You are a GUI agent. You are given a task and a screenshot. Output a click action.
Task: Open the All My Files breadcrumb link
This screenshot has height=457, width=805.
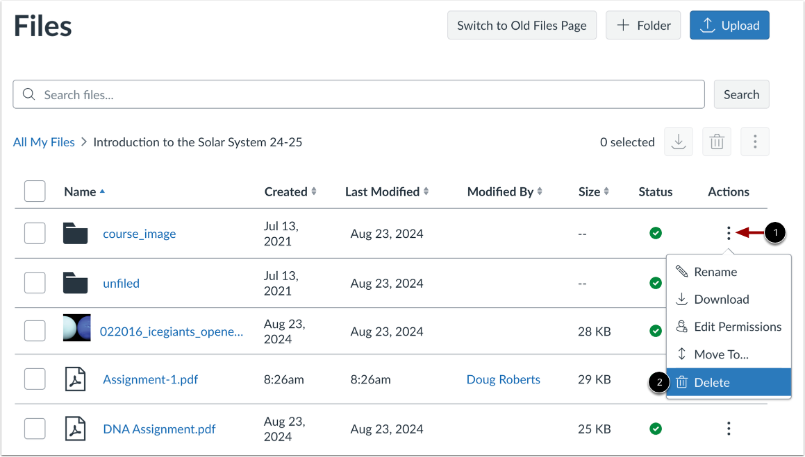pyautogui.click(x=44, y=142)
